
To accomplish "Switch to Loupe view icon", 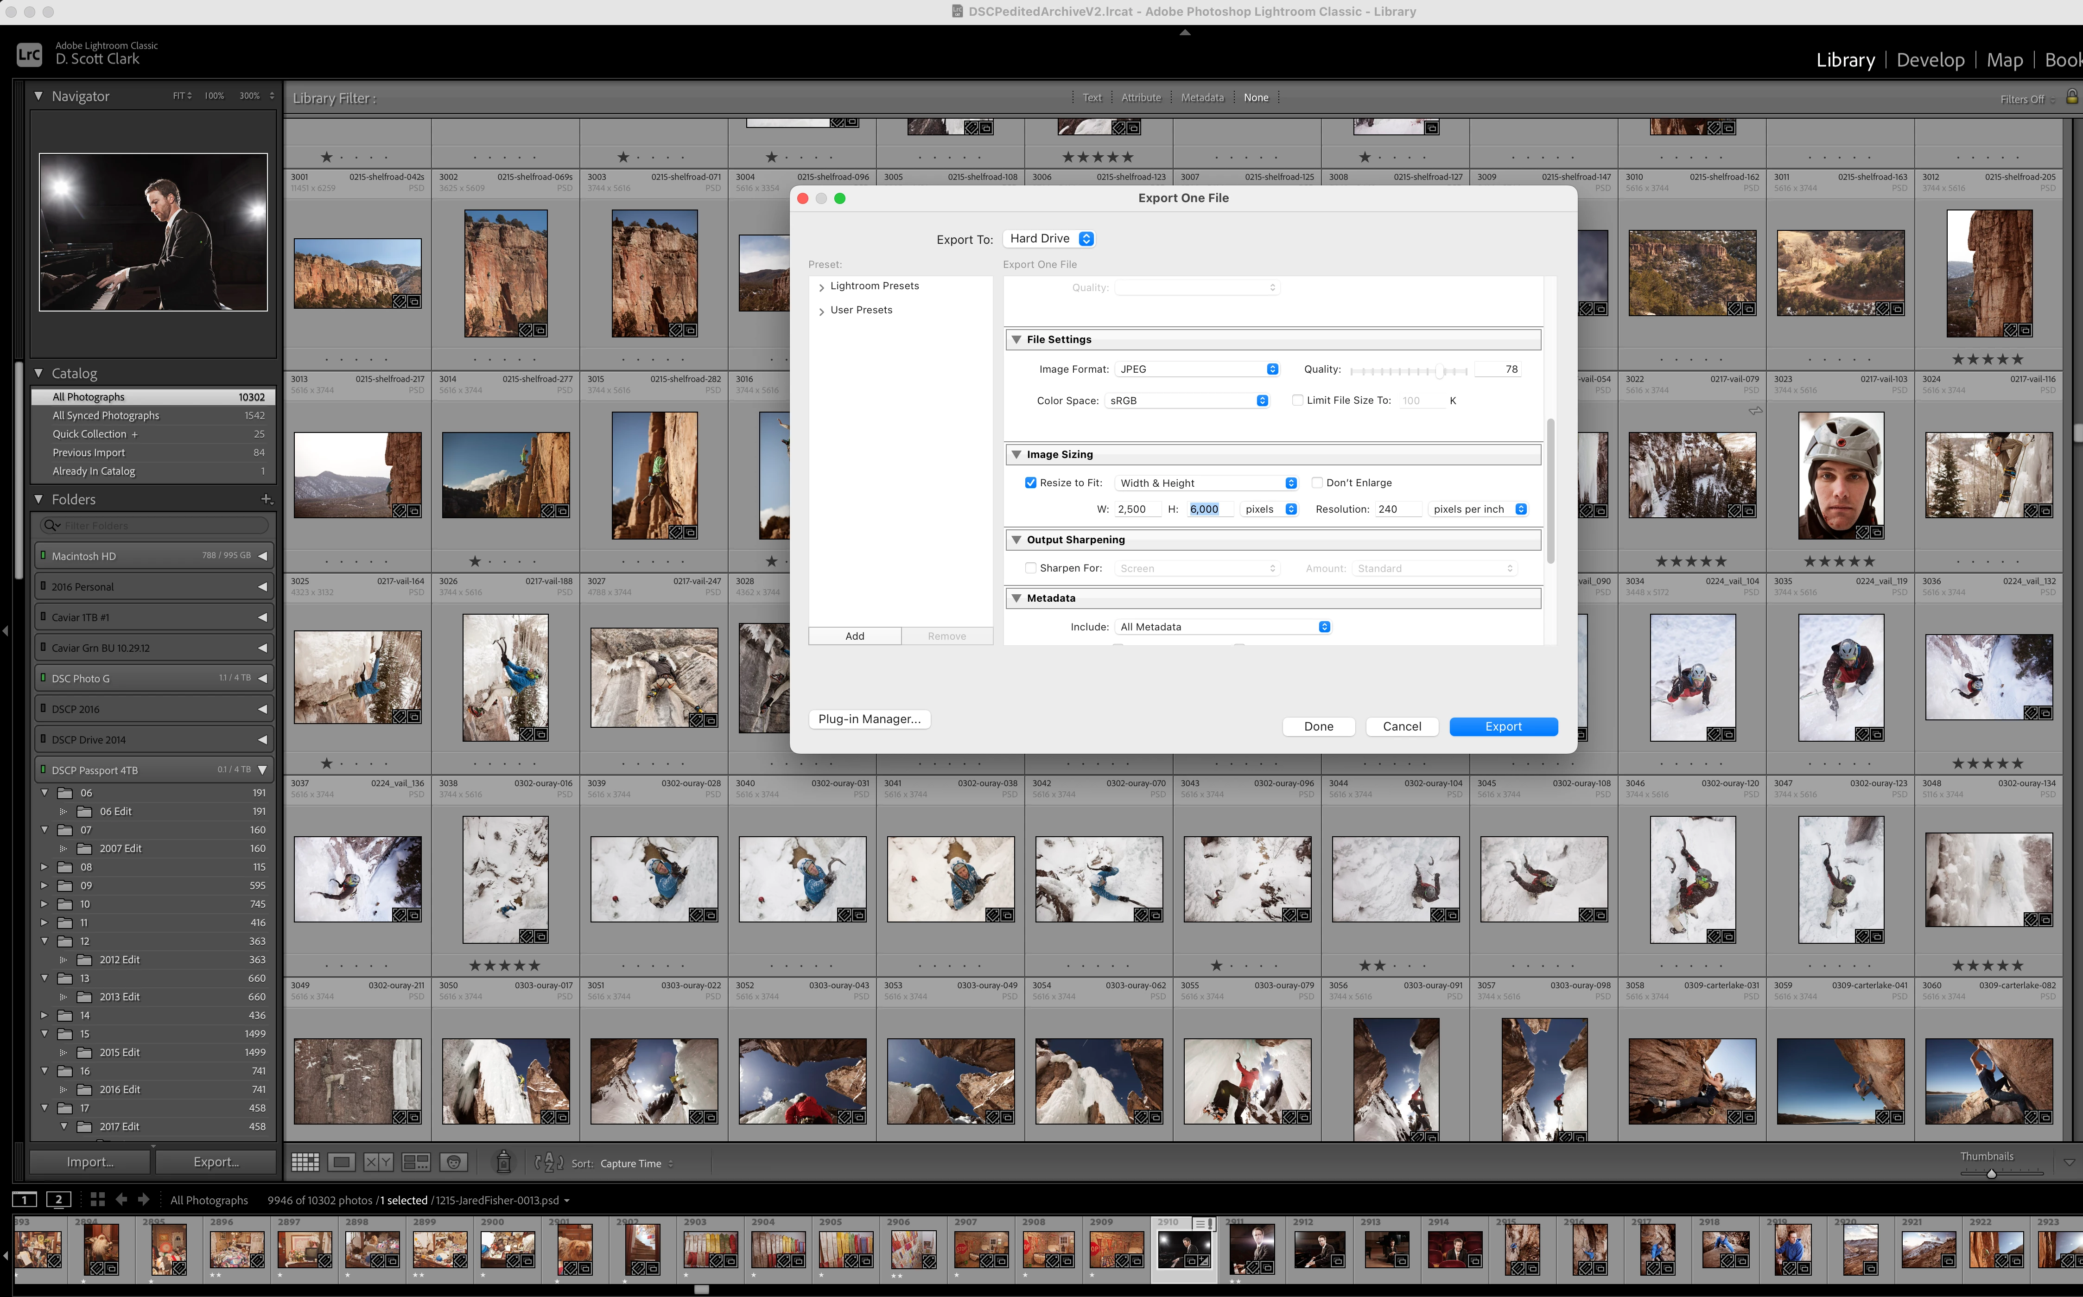I will click(341, 1162).
